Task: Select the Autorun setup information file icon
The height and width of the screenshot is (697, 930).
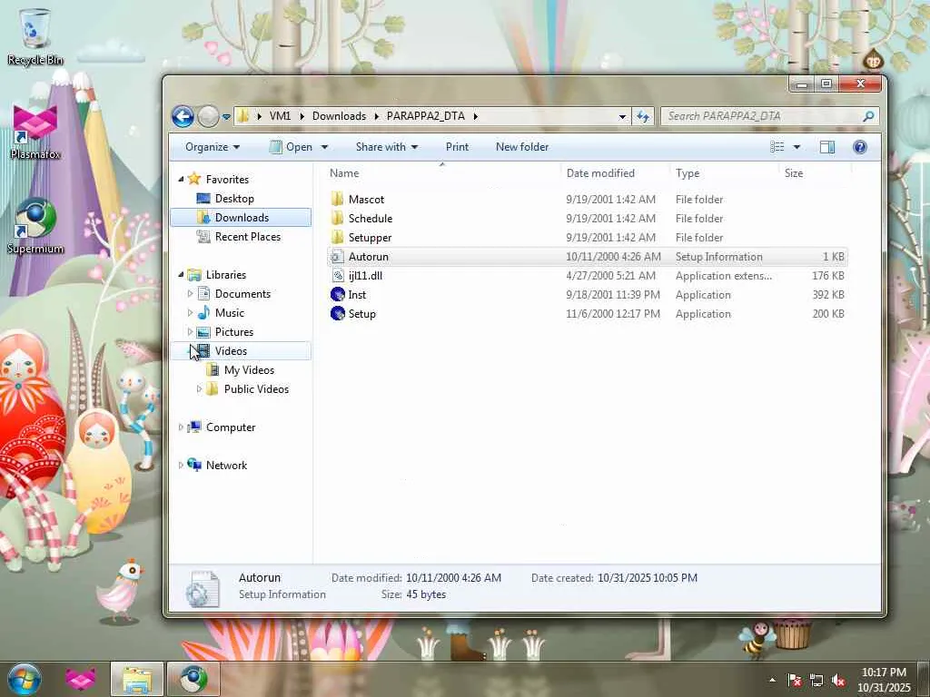Action: pyautogui.click(x=338, y=257)
